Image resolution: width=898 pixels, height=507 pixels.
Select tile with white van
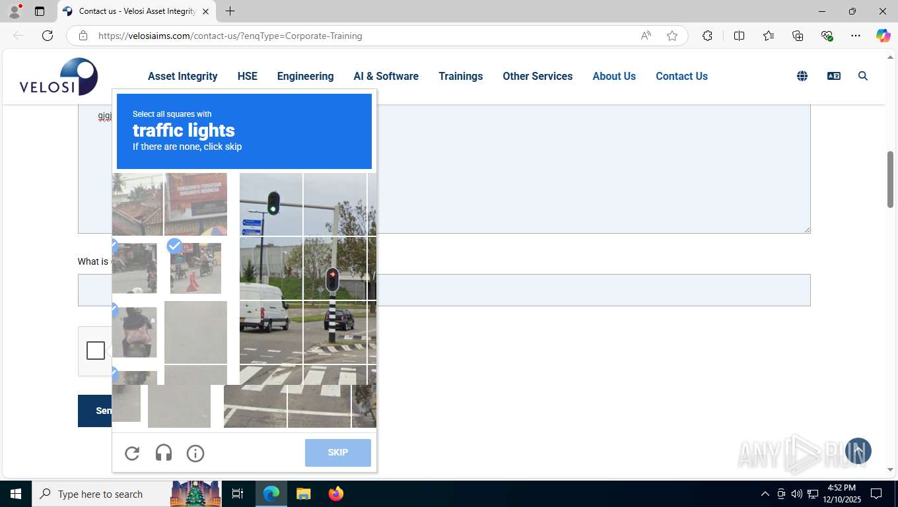[x=271, y=333]
